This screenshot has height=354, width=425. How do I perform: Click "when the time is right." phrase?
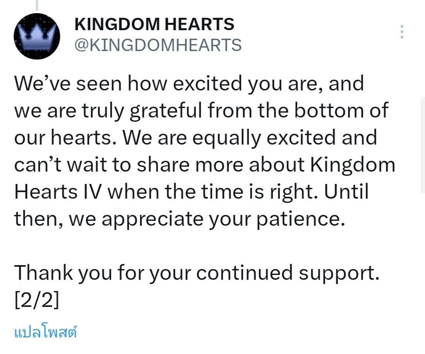point(213,192)
